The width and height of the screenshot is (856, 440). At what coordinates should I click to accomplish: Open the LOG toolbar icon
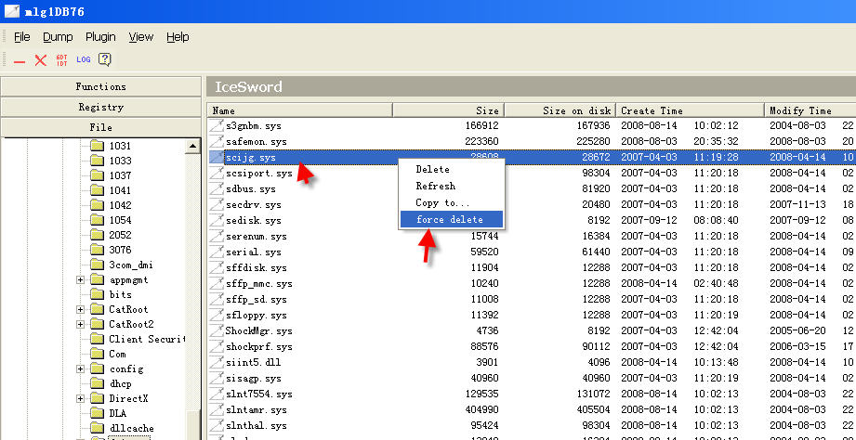coord(84,60)
